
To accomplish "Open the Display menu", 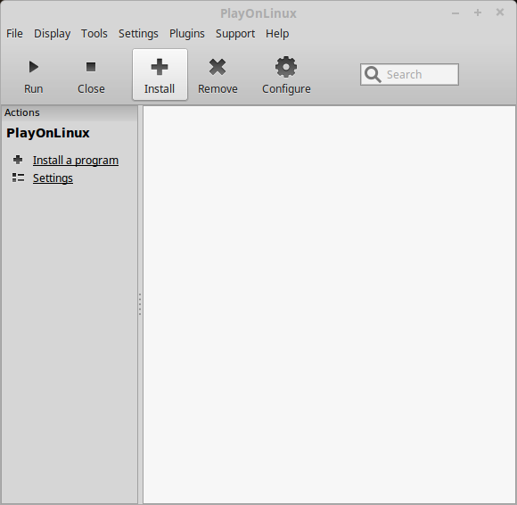I will [52, 34].
